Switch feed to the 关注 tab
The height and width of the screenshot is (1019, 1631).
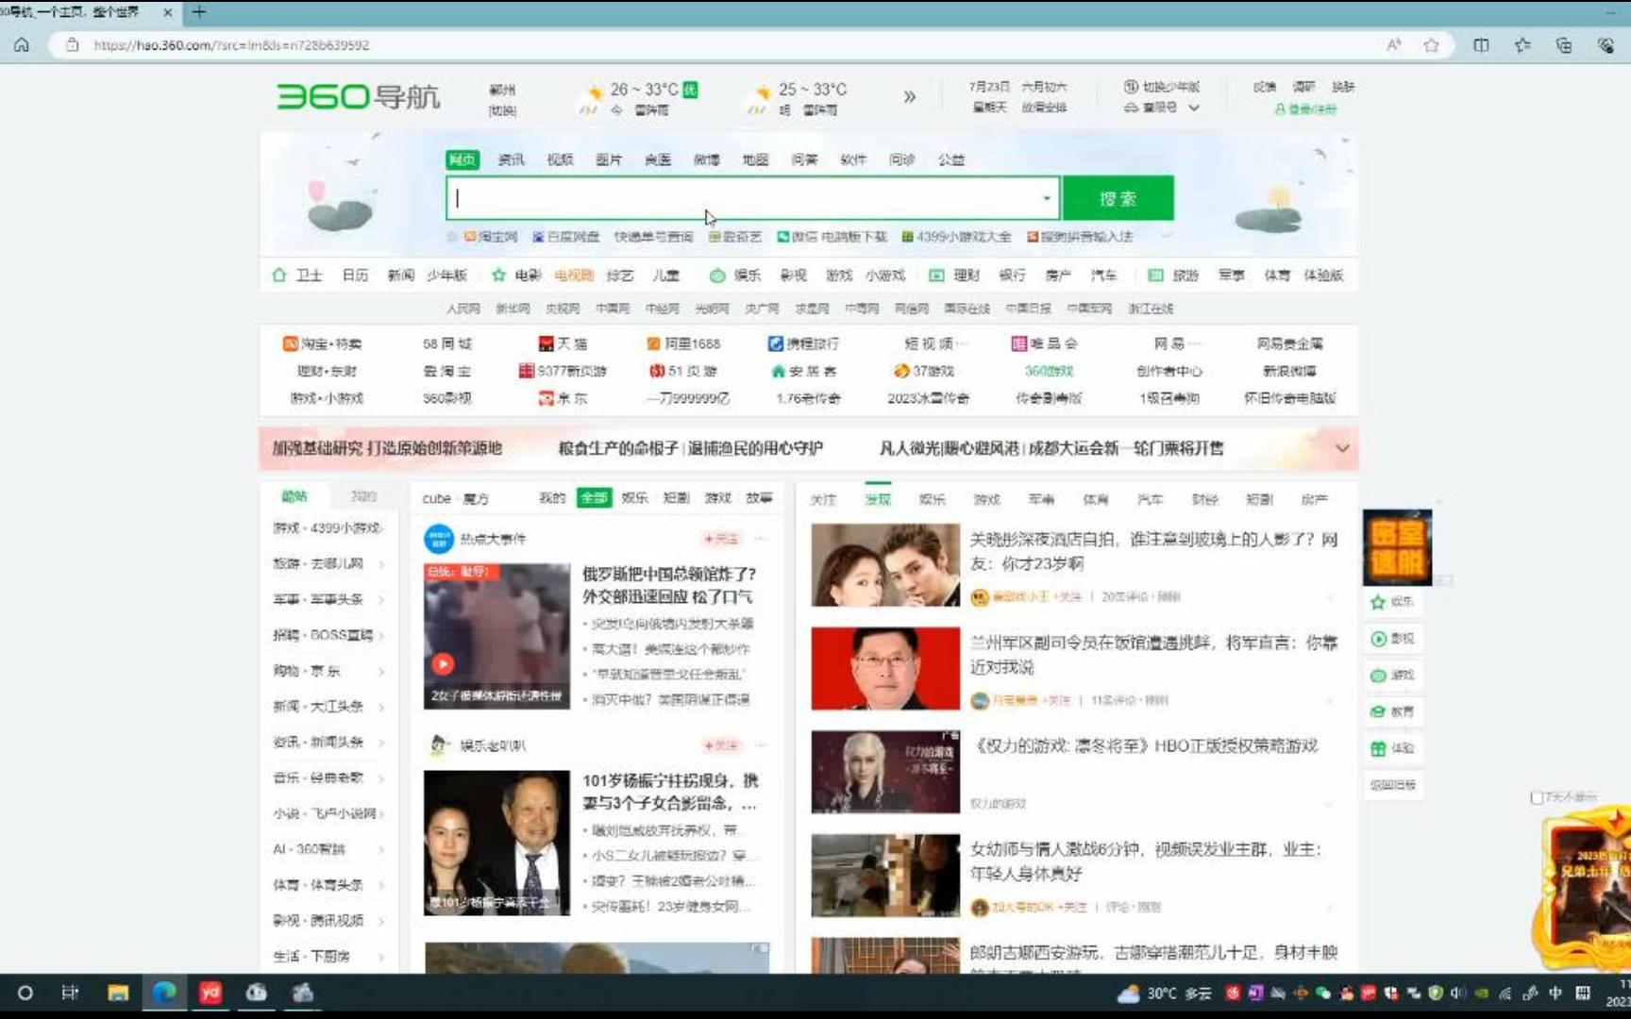[823, 499]
